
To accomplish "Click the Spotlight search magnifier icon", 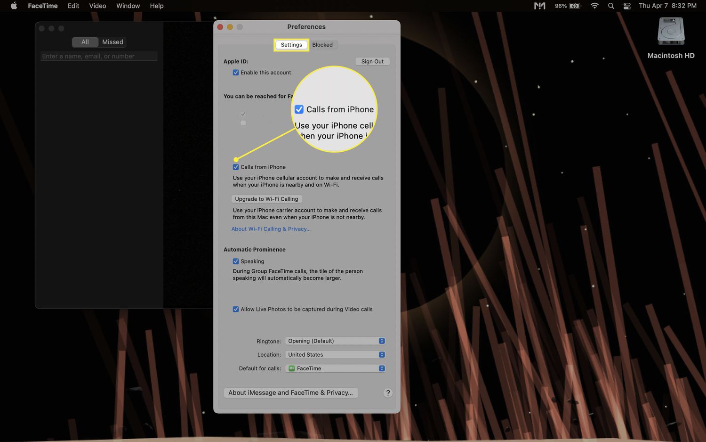I will click(611, 6).
